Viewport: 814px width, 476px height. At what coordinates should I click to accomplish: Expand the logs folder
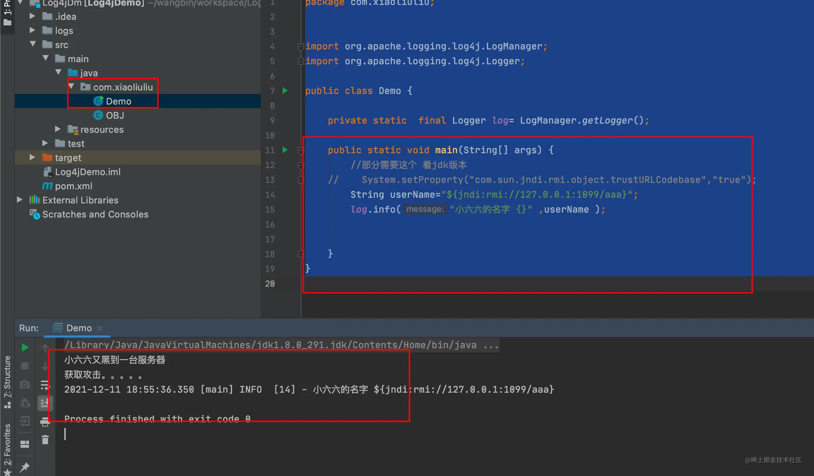tap(32, 30)
